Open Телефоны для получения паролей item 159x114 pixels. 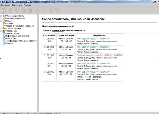coord(21,41)
